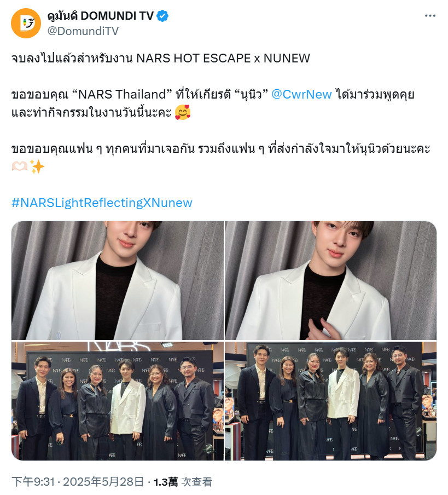Open the three-dot more options menu

click(x=430, y=16)
